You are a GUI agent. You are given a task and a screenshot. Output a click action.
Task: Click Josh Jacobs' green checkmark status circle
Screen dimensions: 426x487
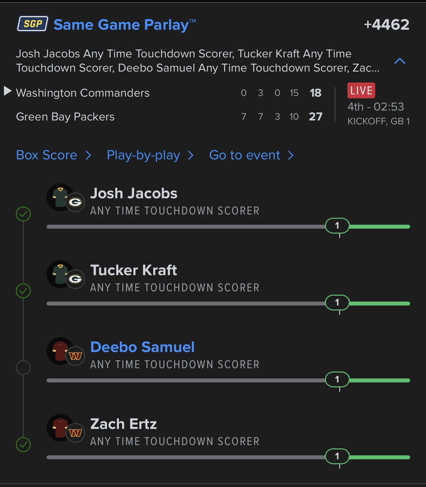pyautogui.click(x=23, y=214)
